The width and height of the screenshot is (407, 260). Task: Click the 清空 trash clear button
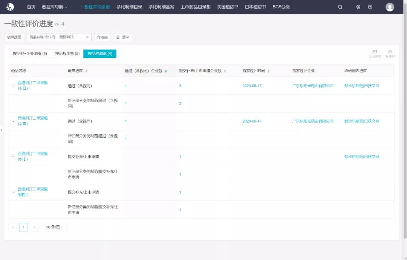[122, 37]
